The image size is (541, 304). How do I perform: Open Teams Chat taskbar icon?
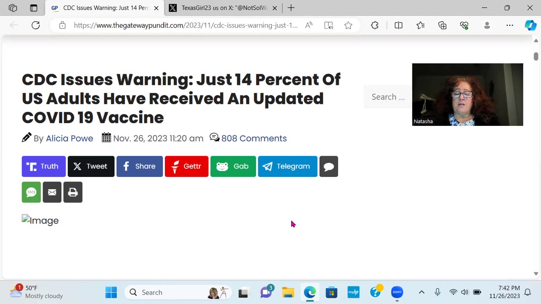point(266,292)
